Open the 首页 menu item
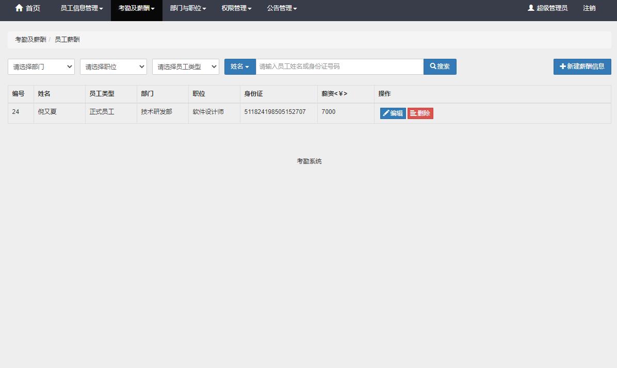 tap(32, 8)
